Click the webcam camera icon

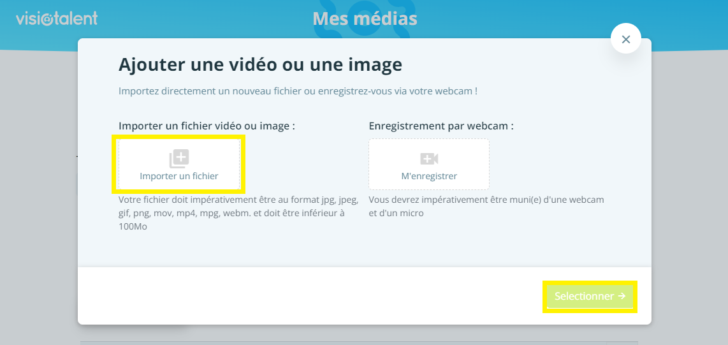[x=429, y=159]
